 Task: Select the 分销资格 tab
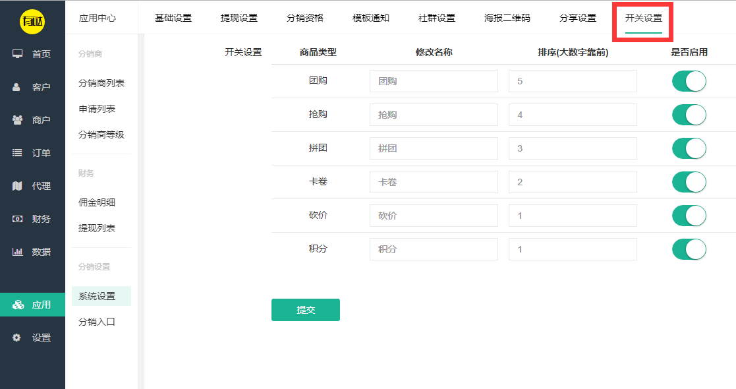pos(305,18)
